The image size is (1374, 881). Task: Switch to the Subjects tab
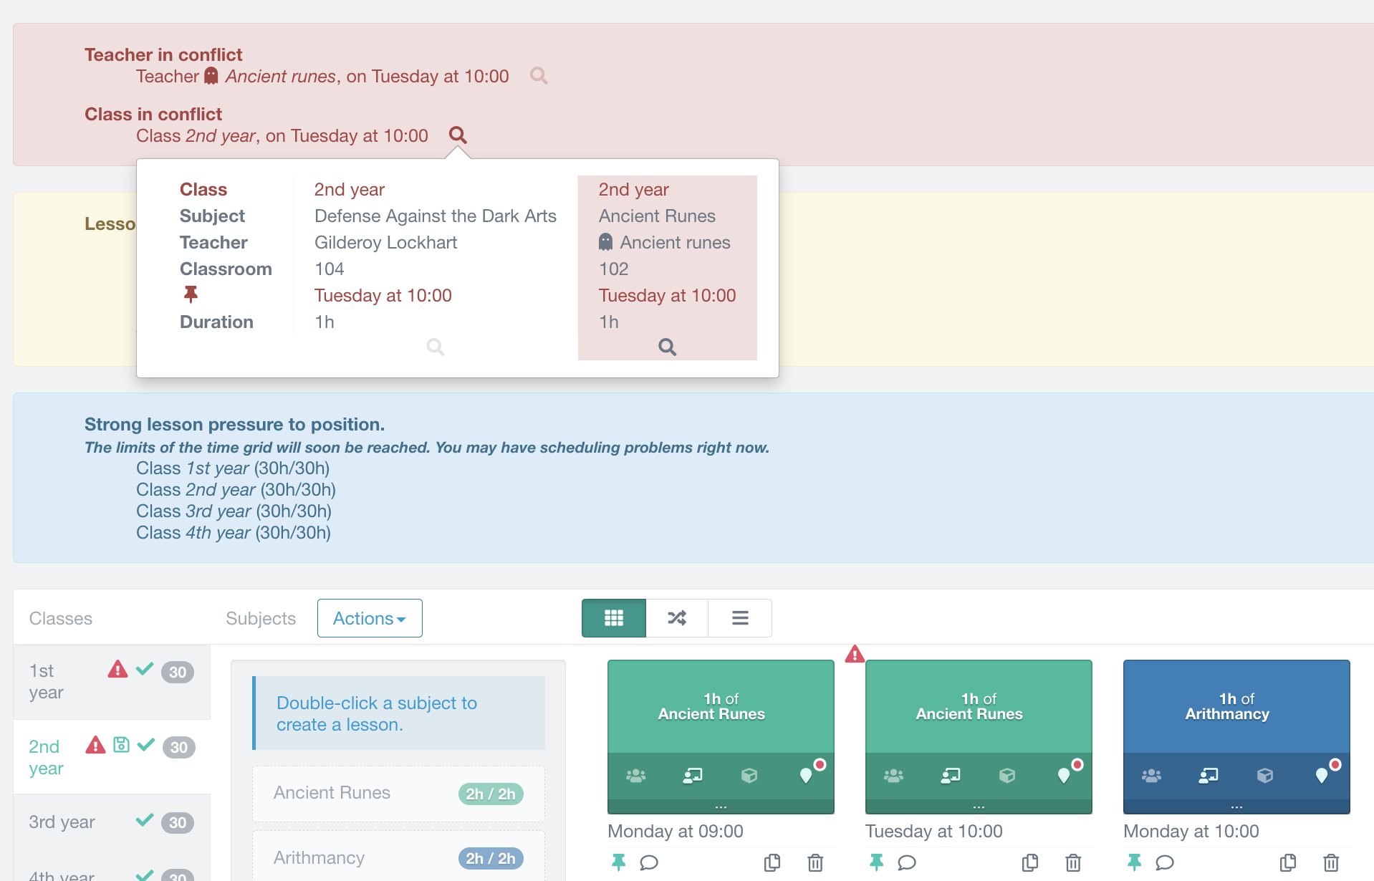click(261, 617)
